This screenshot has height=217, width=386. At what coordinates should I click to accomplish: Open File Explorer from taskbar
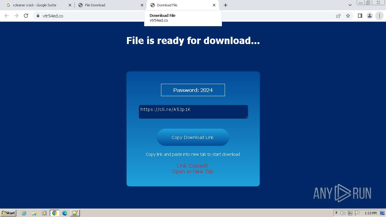(34, 213)
